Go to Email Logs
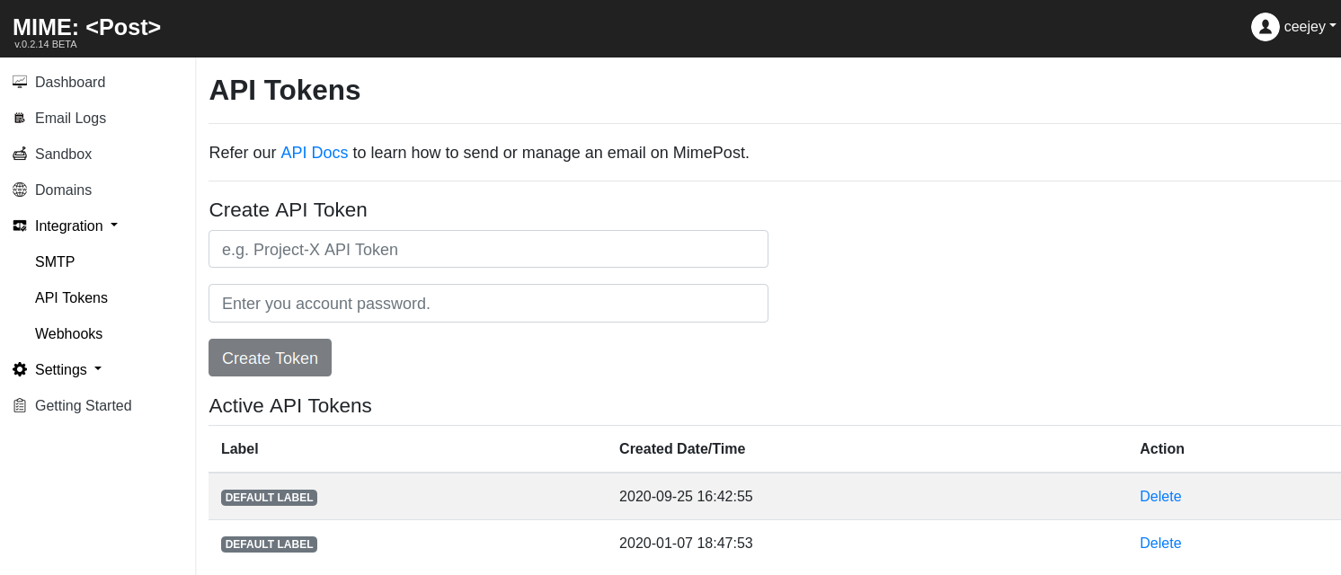 70,118
